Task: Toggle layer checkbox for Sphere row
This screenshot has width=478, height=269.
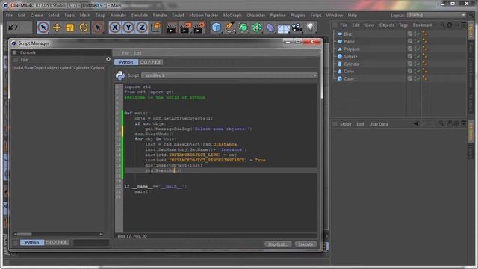Action: click(x=410, y=57)
